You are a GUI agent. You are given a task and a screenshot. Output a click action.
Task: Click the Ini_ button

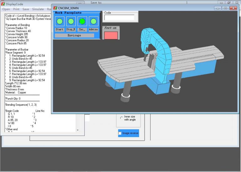tap(82, 30)
